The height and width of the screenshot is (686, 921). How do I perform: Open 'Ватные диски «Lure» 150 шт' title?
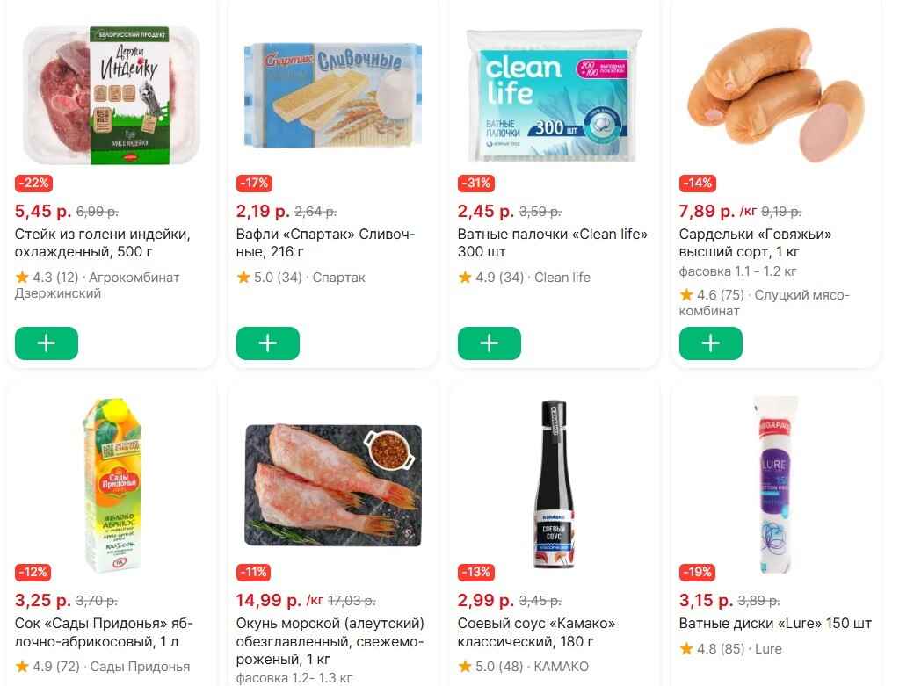775,624
